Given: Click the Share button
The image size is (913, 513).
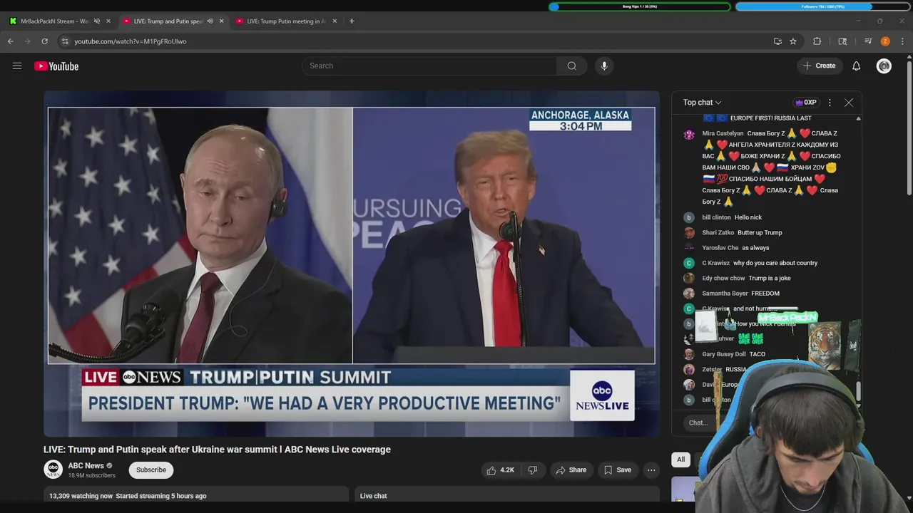Looking at the screenshot, I should coord(571,470).
